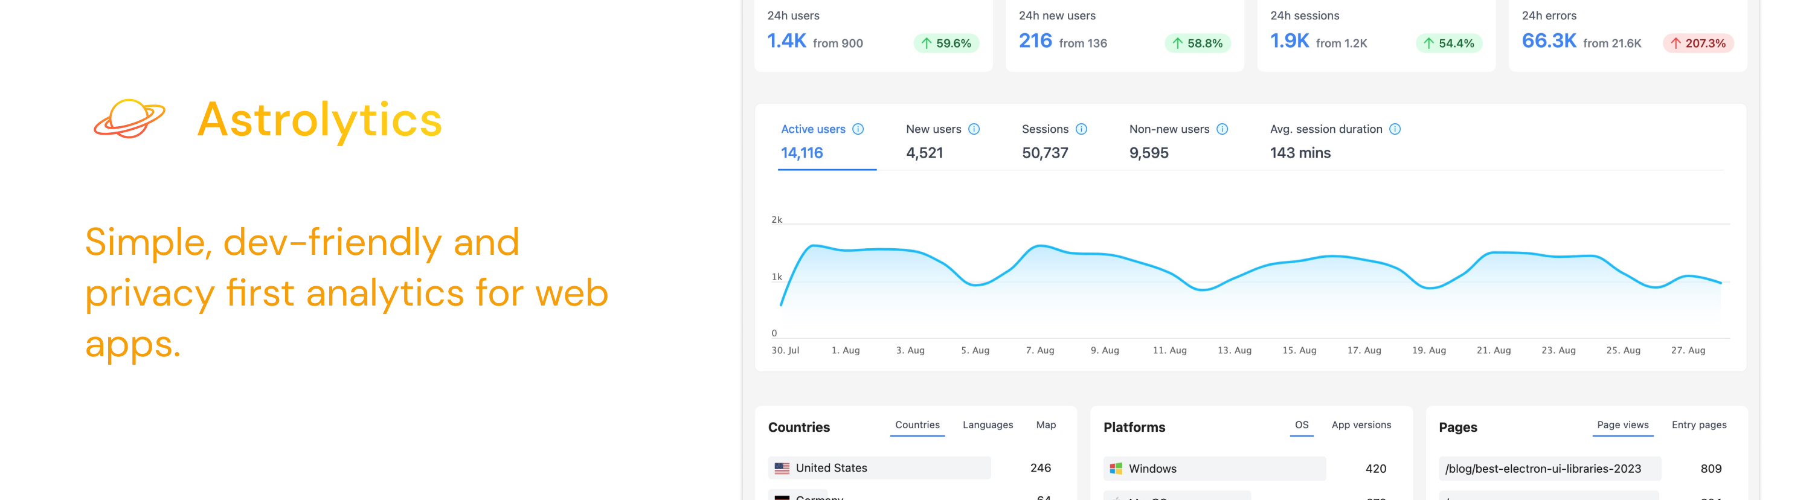Click the 246 count for United States
The height and width of the screenshot is (500, 1812).
coord(1040,469)
